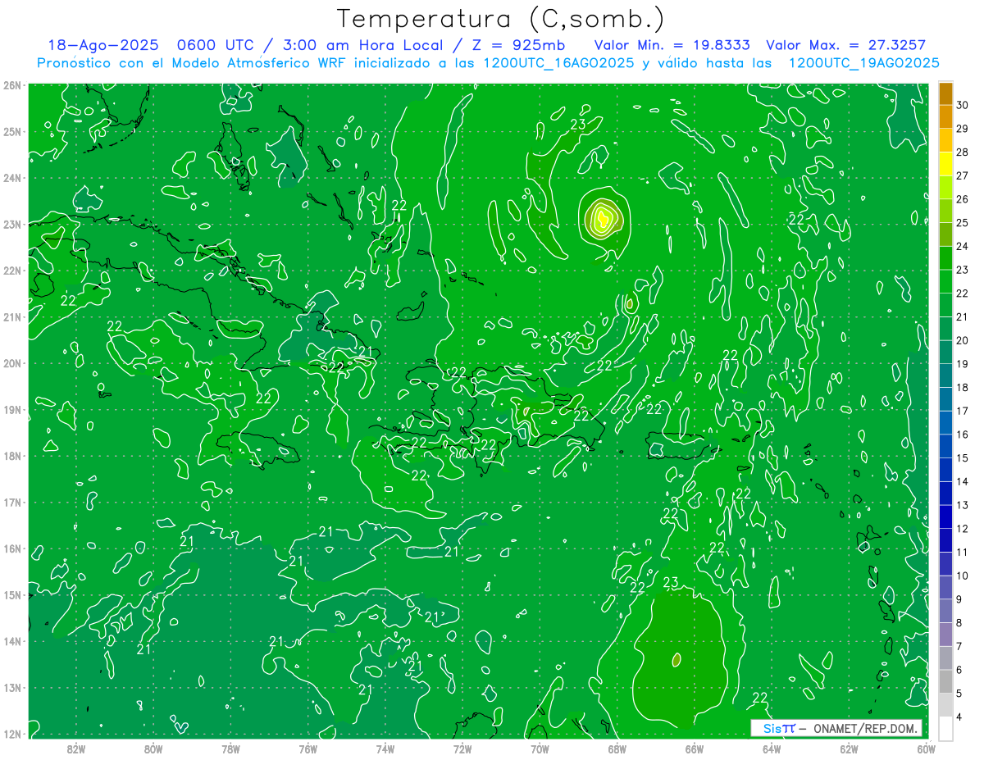Click the "SisTT – ONAMET/REP.DOM." credit box
This screenshot has height=760, width=984.
coord(836,728)
